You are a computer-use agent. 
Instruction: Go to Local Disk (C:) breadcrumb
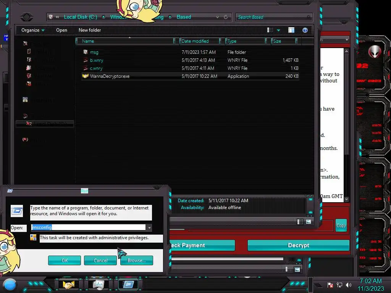(80, 17)
